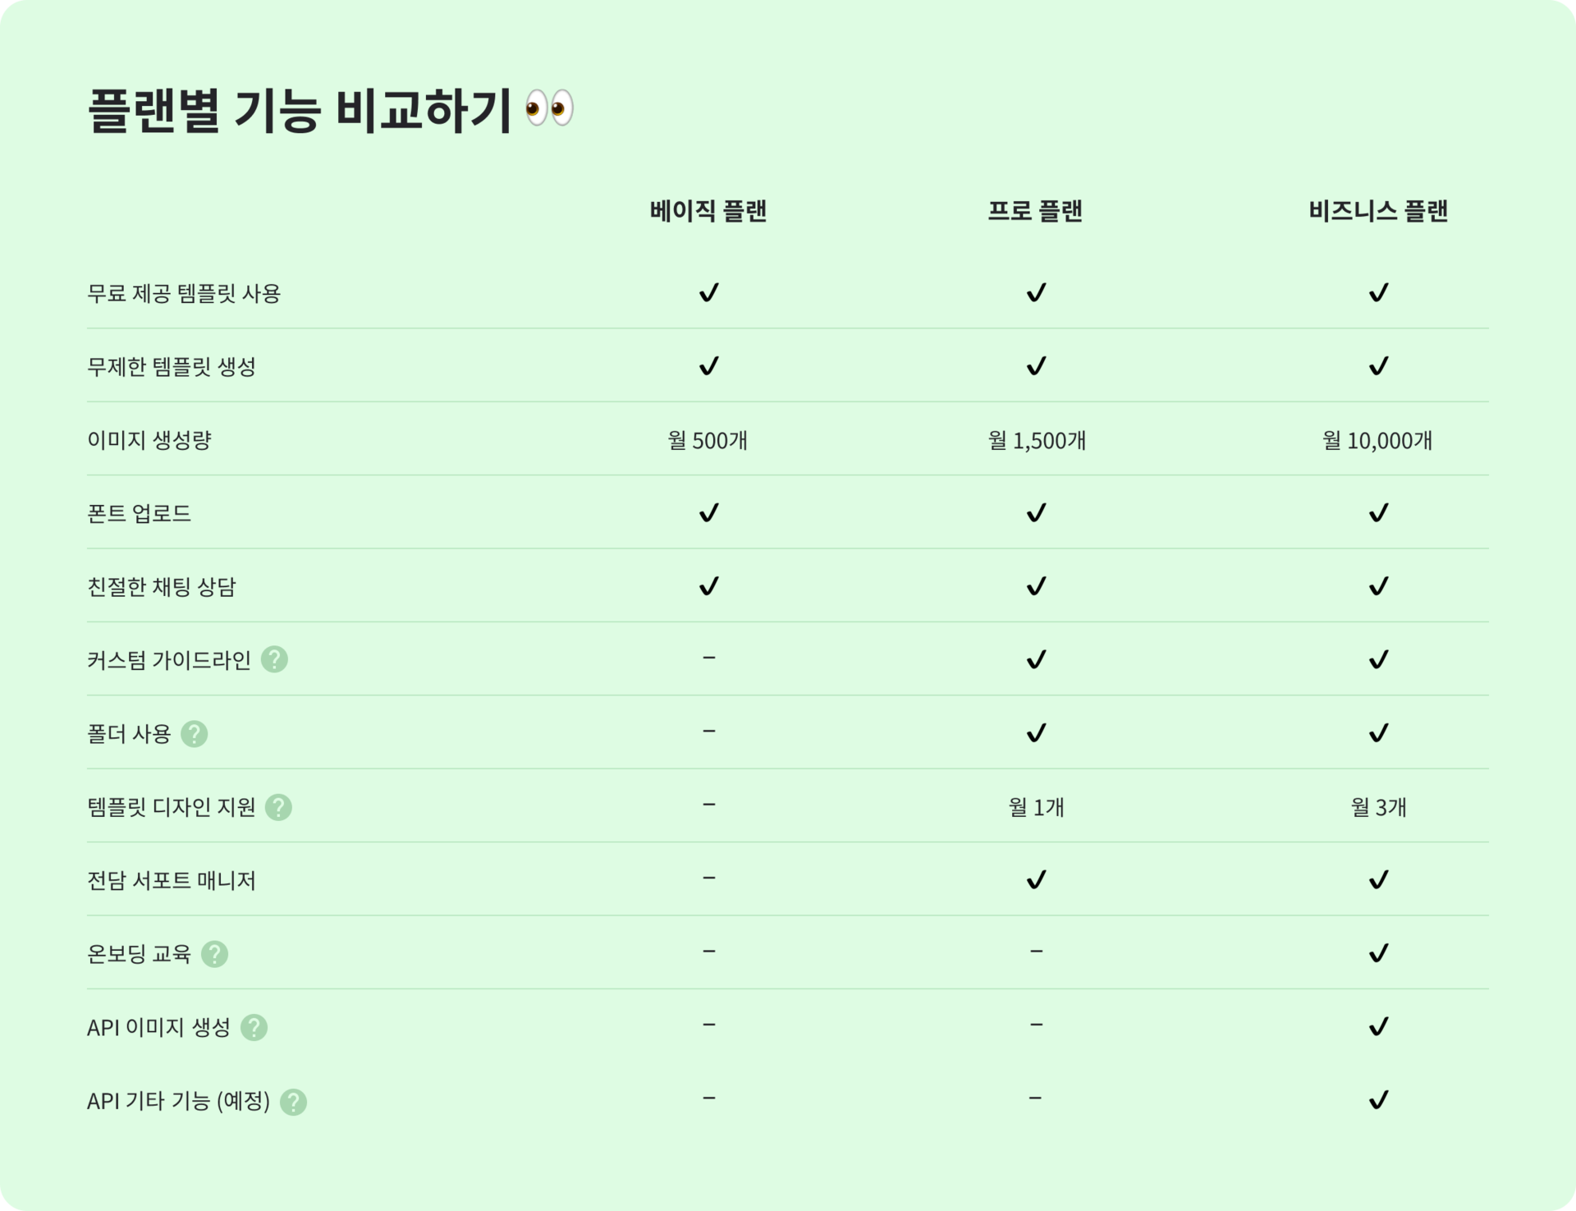
Task: Click the 월 500개 image quota value
Action: point(708,440)
